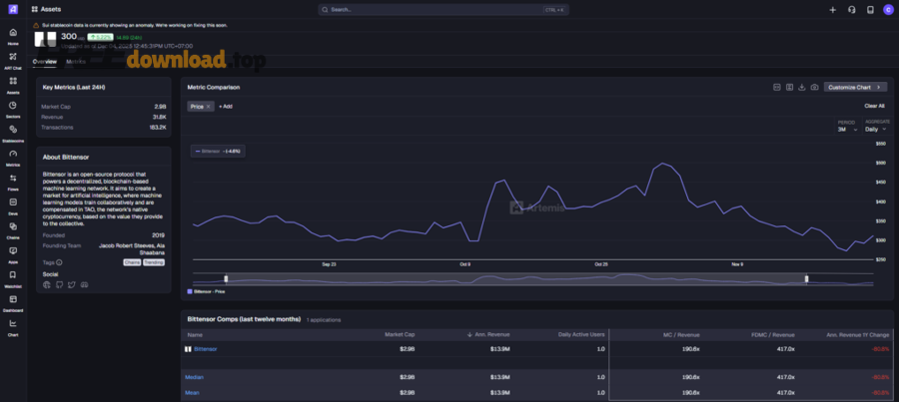Open Dashboard in the sidebar
Screen dimensions: 899x402
(13, 303)
